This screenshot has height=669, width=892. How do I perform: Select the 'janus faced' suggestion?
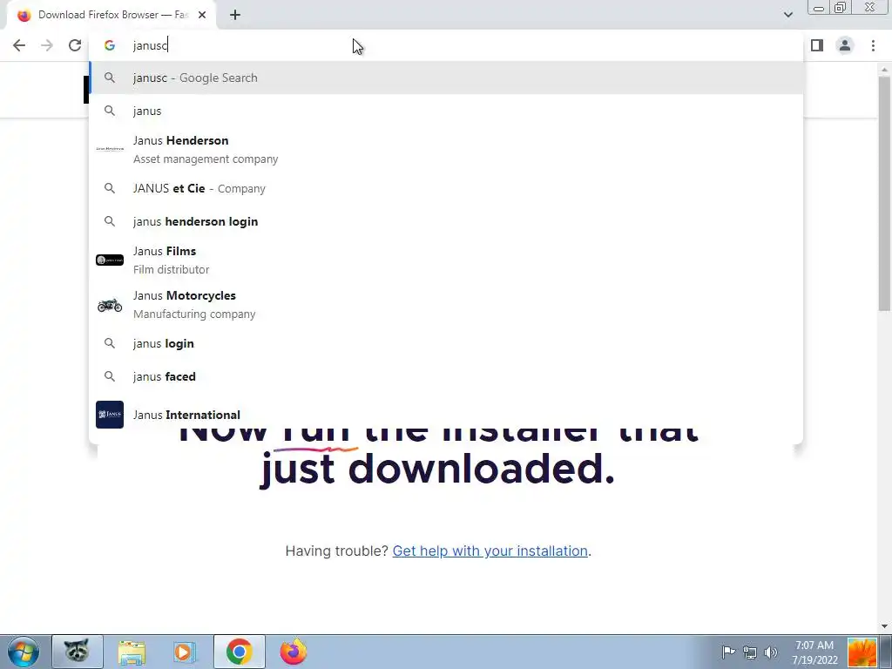[447, 376]
